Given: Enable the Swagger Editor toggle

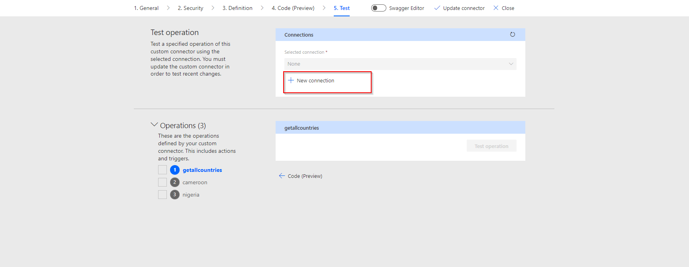Looking at the screenshot, I should point(378,8).
